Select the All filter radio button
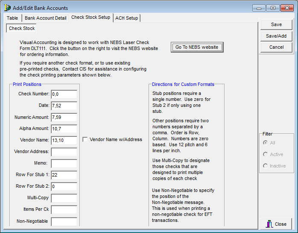This screenshot has height=233, width=298. click(x=266, y=143)
